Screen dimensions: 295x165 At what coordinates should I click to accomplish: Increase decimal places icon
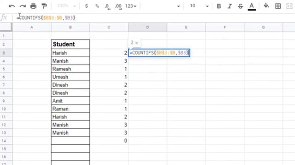pyautogui.click(x=118, y=6)
